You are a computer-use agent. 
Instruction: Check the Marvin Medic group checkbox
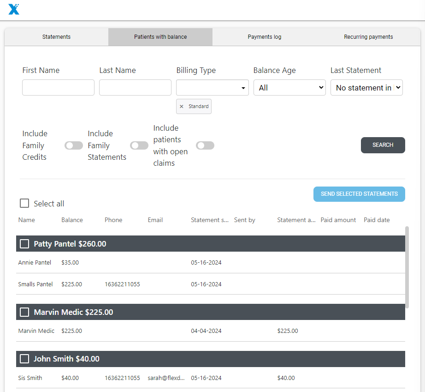point(24,312)
